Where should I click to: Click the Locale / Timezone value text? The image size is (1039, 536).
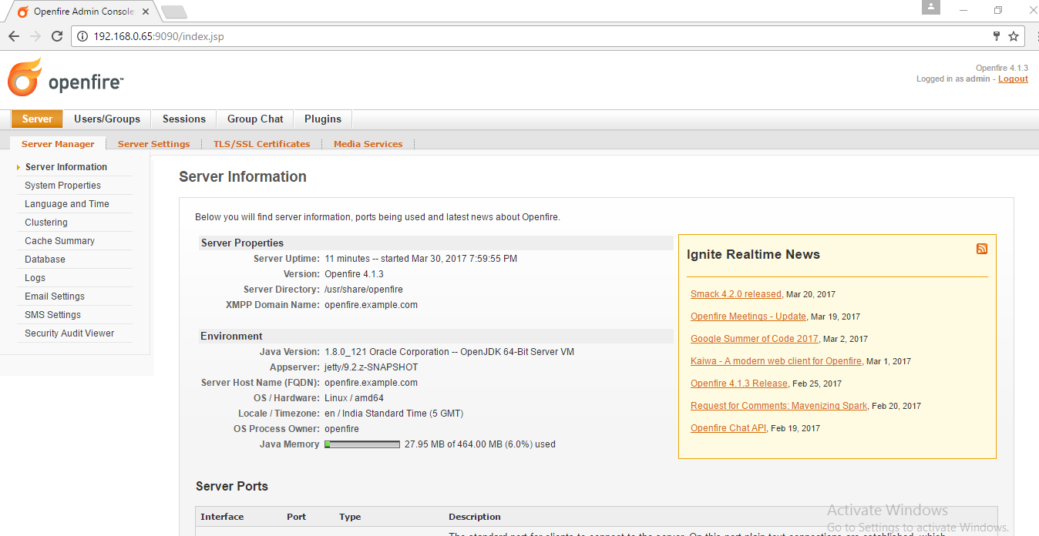click(394, 414)
